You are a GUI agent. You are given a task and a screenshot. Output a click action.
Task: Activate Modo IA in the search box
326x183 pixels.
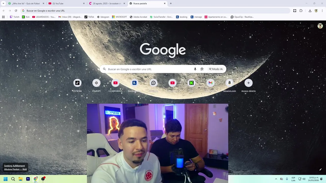click(x=216, y=69)
